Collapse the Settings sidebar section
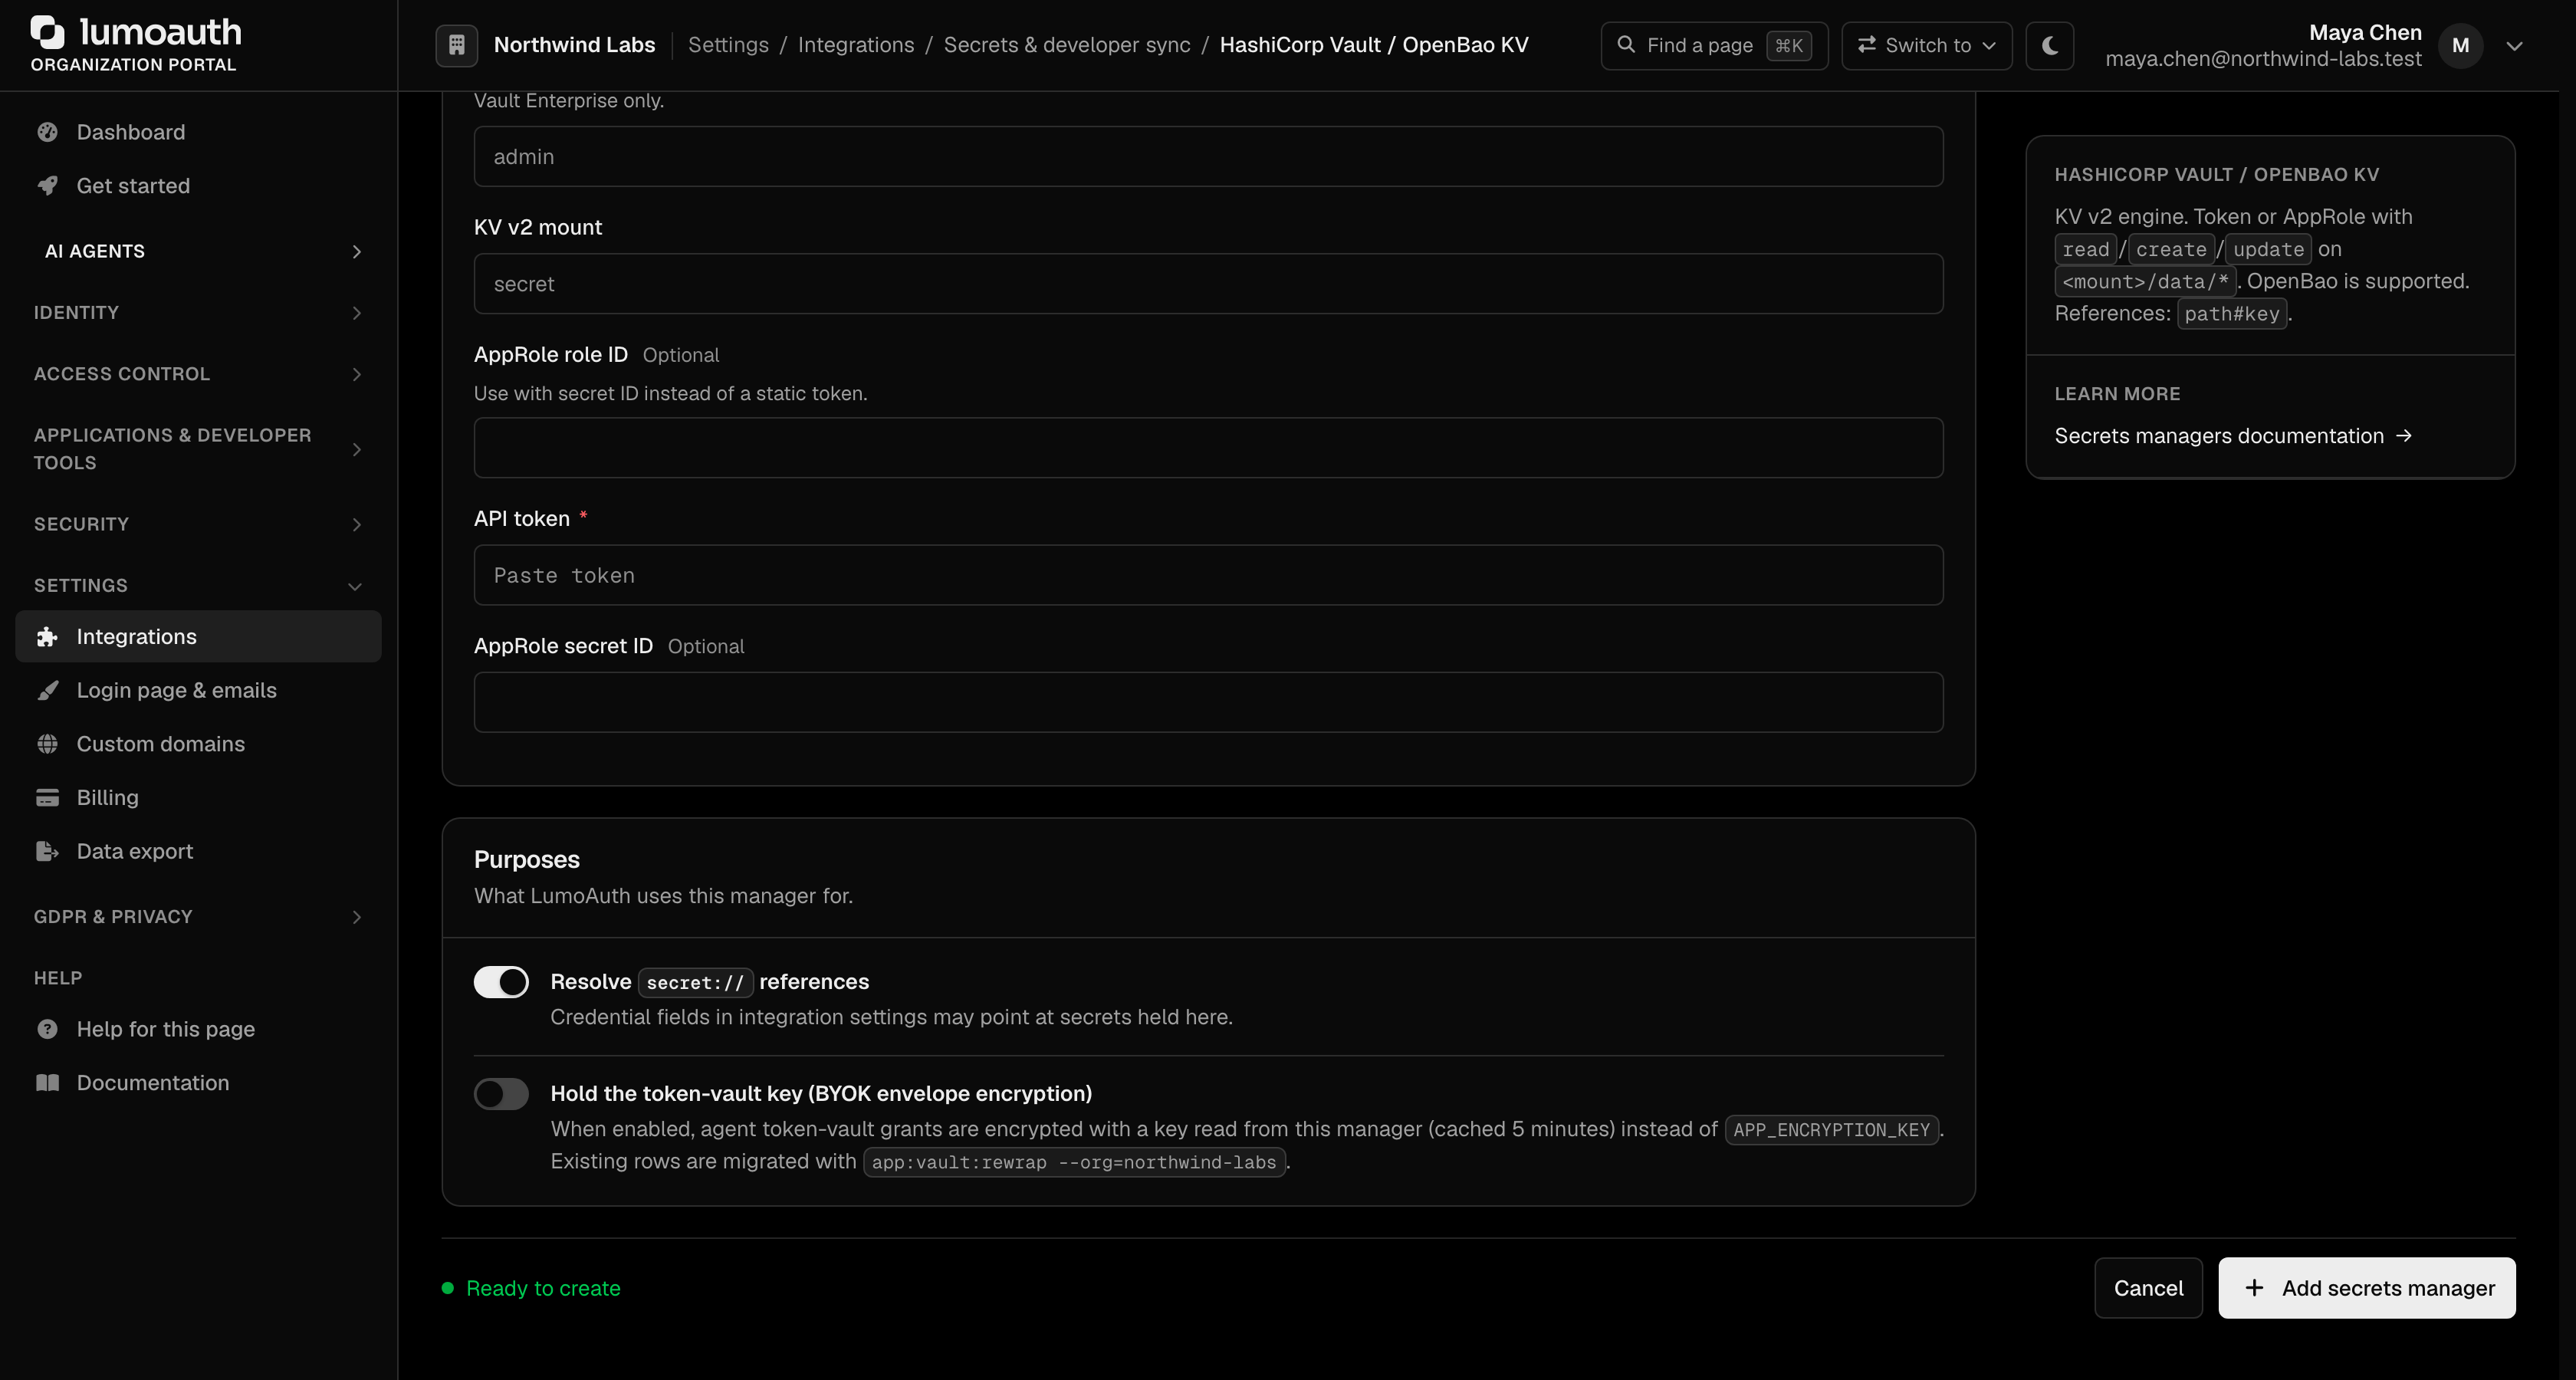Image resolution: width=2576 pixels, height=1380 pixels. (198, 586)
